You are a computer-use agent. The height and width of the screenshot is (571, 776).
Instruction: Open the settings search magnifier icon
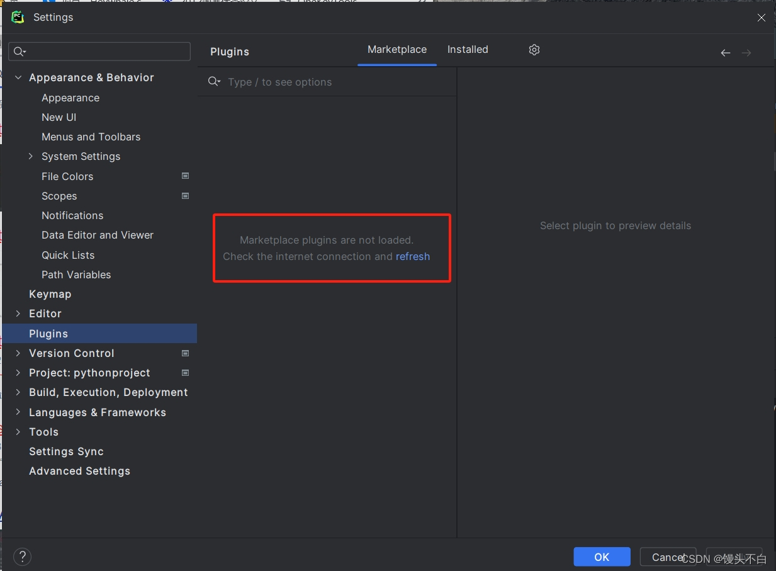pyautogui.click(x=20, y=51)
